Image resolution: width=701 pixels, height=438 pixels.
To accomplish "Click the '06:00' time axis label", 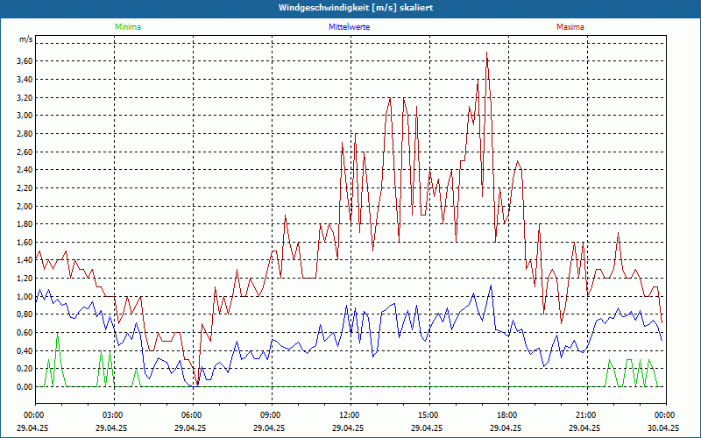I will pos(193,415).
